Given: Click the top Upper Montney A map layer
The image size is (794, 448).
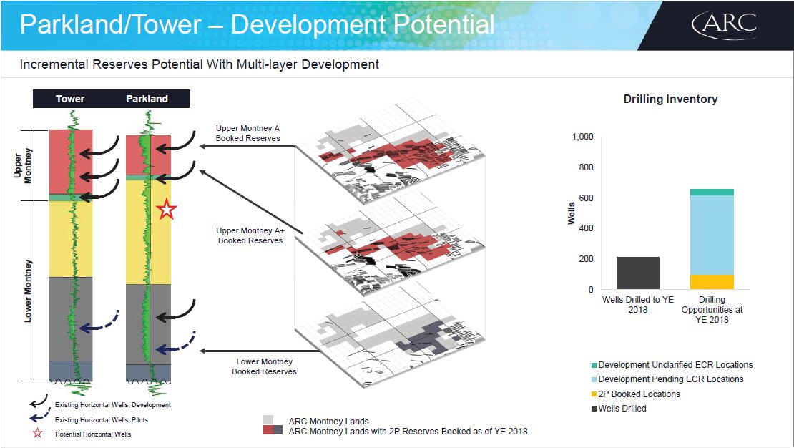Looking at the screenshot, I should coord(390,152).
